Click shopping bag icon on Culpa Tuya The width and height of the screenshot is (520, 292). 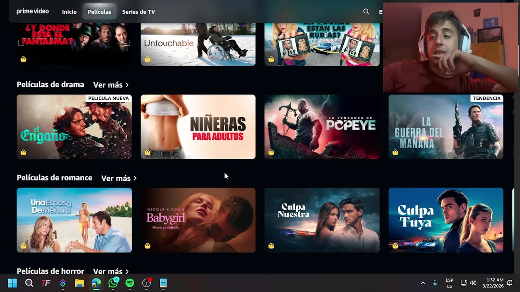(x=395, y=246)
